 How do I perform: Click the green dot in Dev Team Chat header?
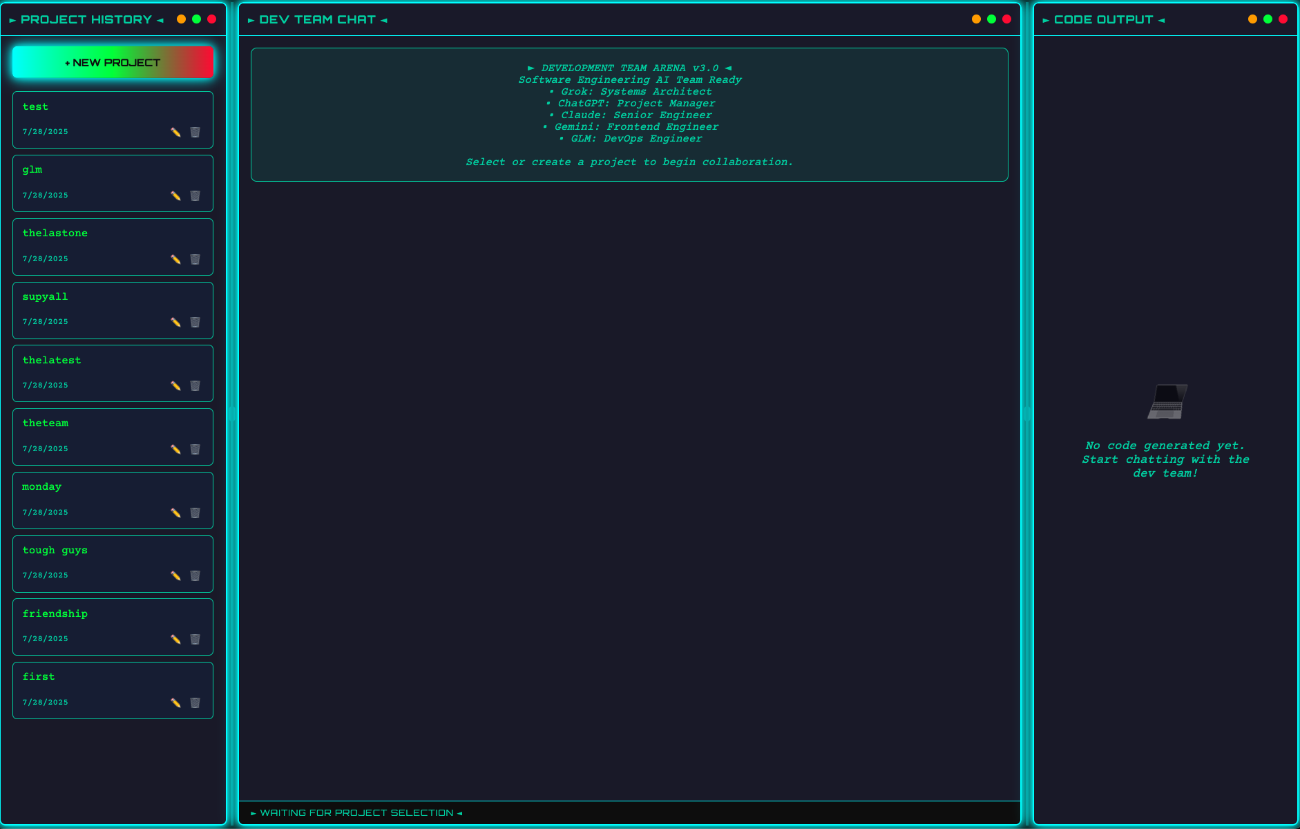(x=991, y=19)
